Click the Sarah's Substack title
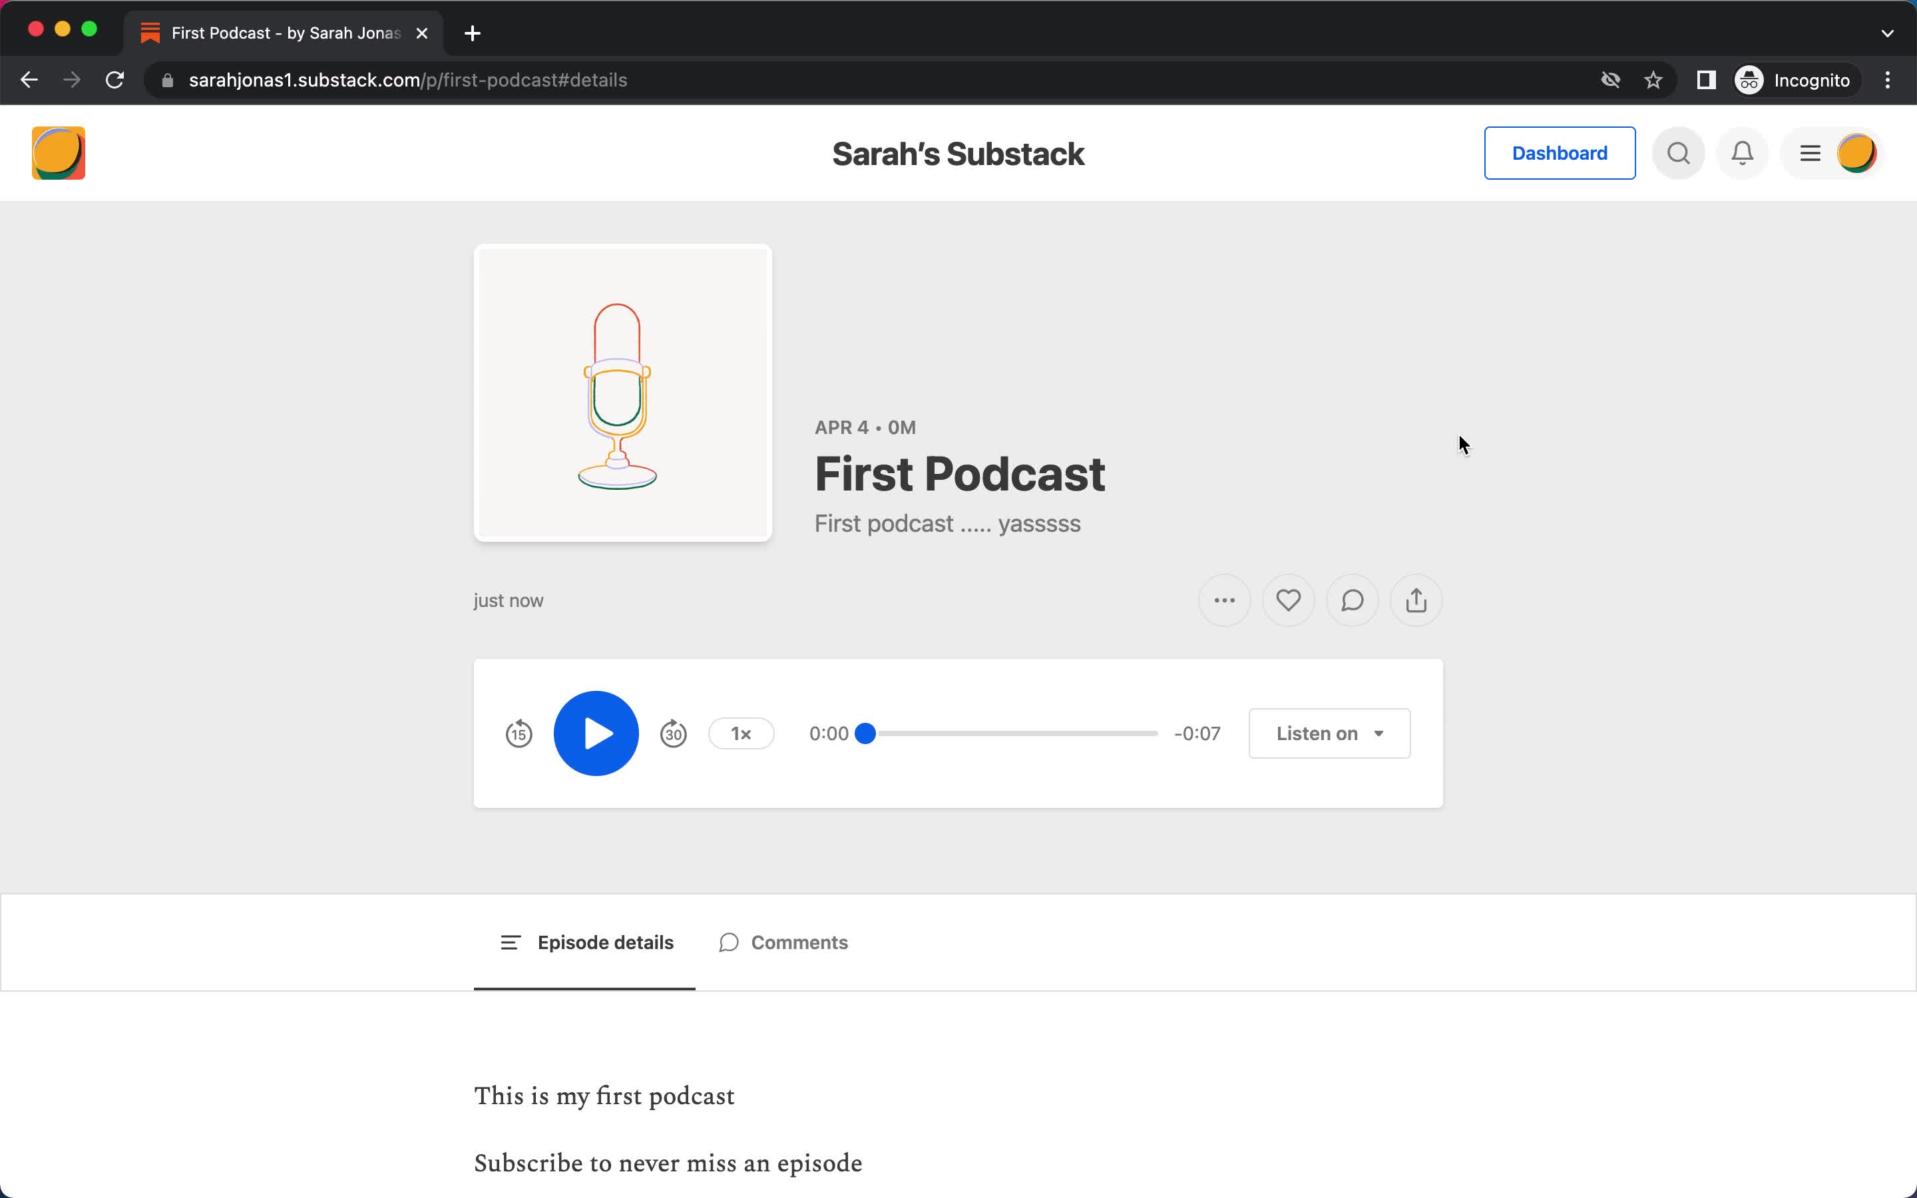 click(958, 154)
